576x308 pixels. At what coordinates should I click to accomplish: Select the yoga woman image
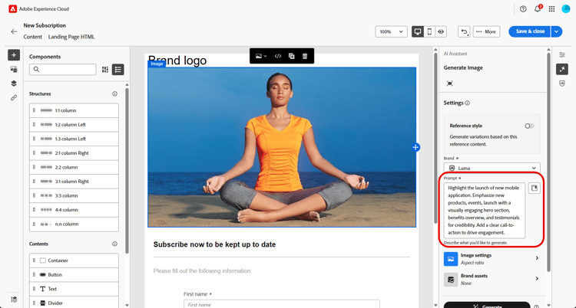pos(282,147)
